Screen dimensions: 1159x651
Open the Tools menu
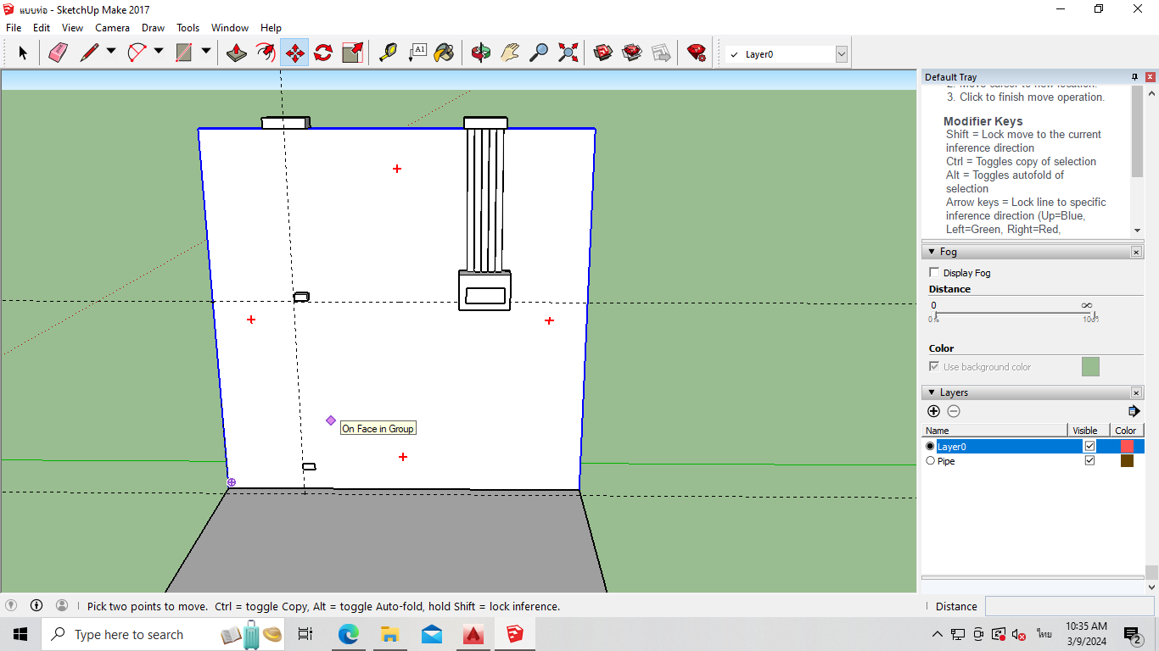[x=188, y=27]
